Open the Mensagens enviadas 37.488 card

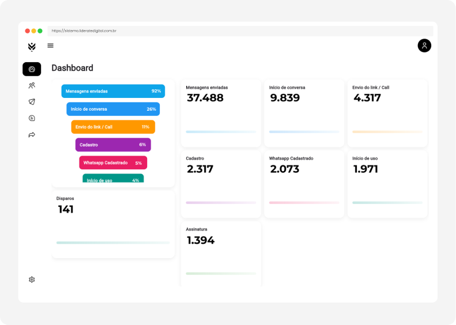[221, 112]
